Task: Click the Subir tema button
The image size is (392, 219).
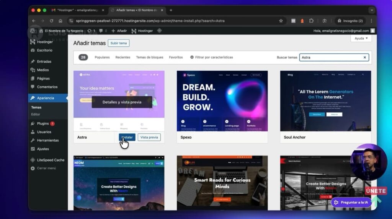Action: click(x=119, y=43)
